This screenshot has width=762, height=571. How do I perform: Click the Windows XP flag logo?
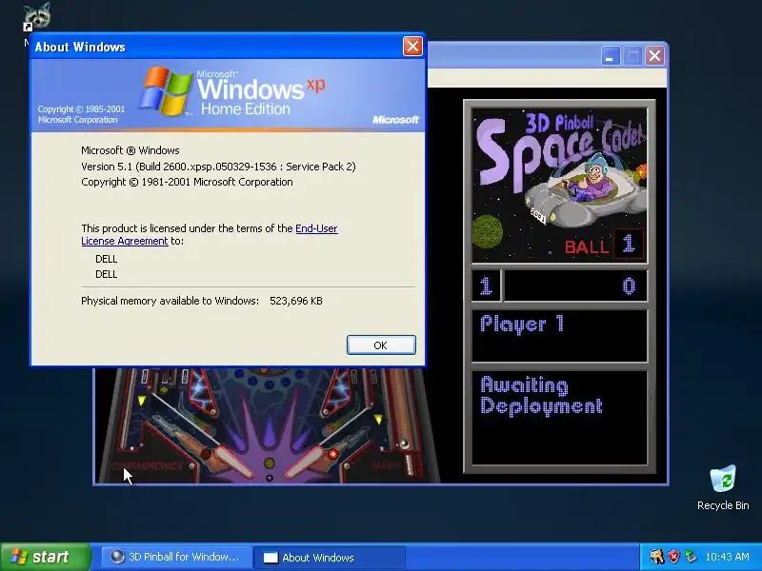(x=166, y=91)
